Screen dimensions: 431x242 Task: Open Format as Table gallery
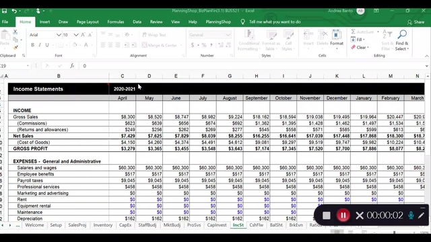pyautogui.click(x=271, y=40)
